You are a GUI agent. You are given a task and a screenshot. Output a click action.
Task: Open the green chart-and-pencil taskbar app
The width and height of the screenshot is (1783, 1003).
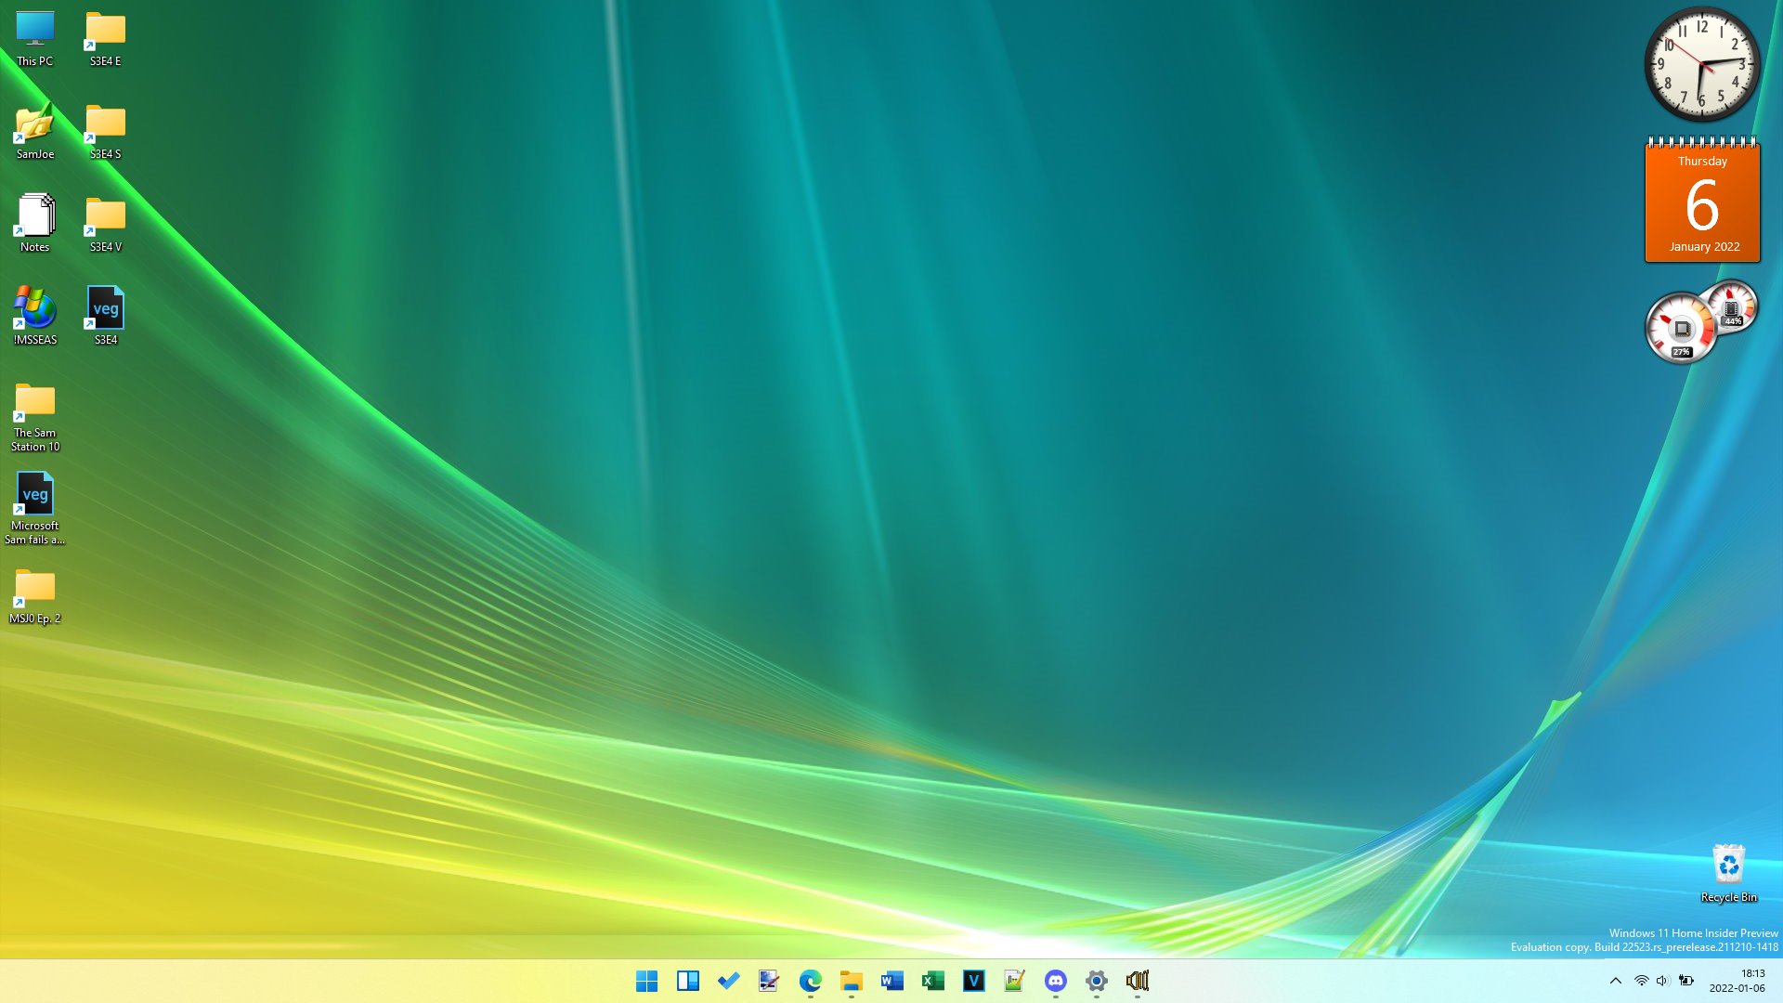[x=1015, y=981]
